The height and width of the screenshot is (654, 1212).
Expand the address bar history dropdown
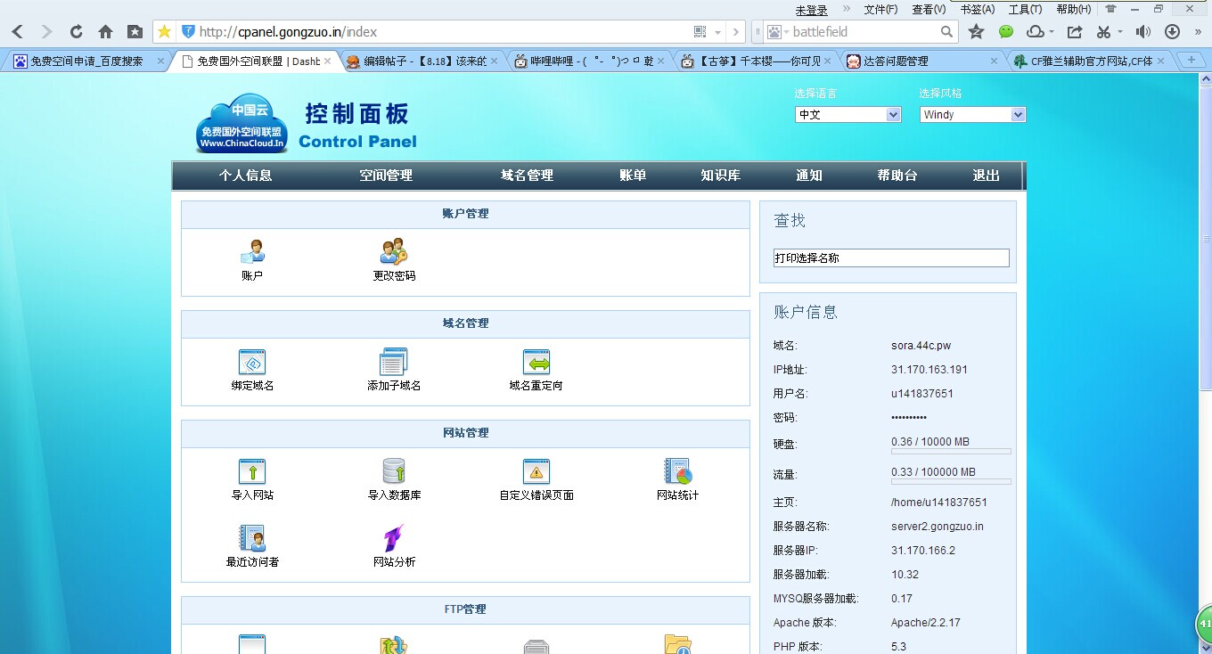tap(718, 32)
